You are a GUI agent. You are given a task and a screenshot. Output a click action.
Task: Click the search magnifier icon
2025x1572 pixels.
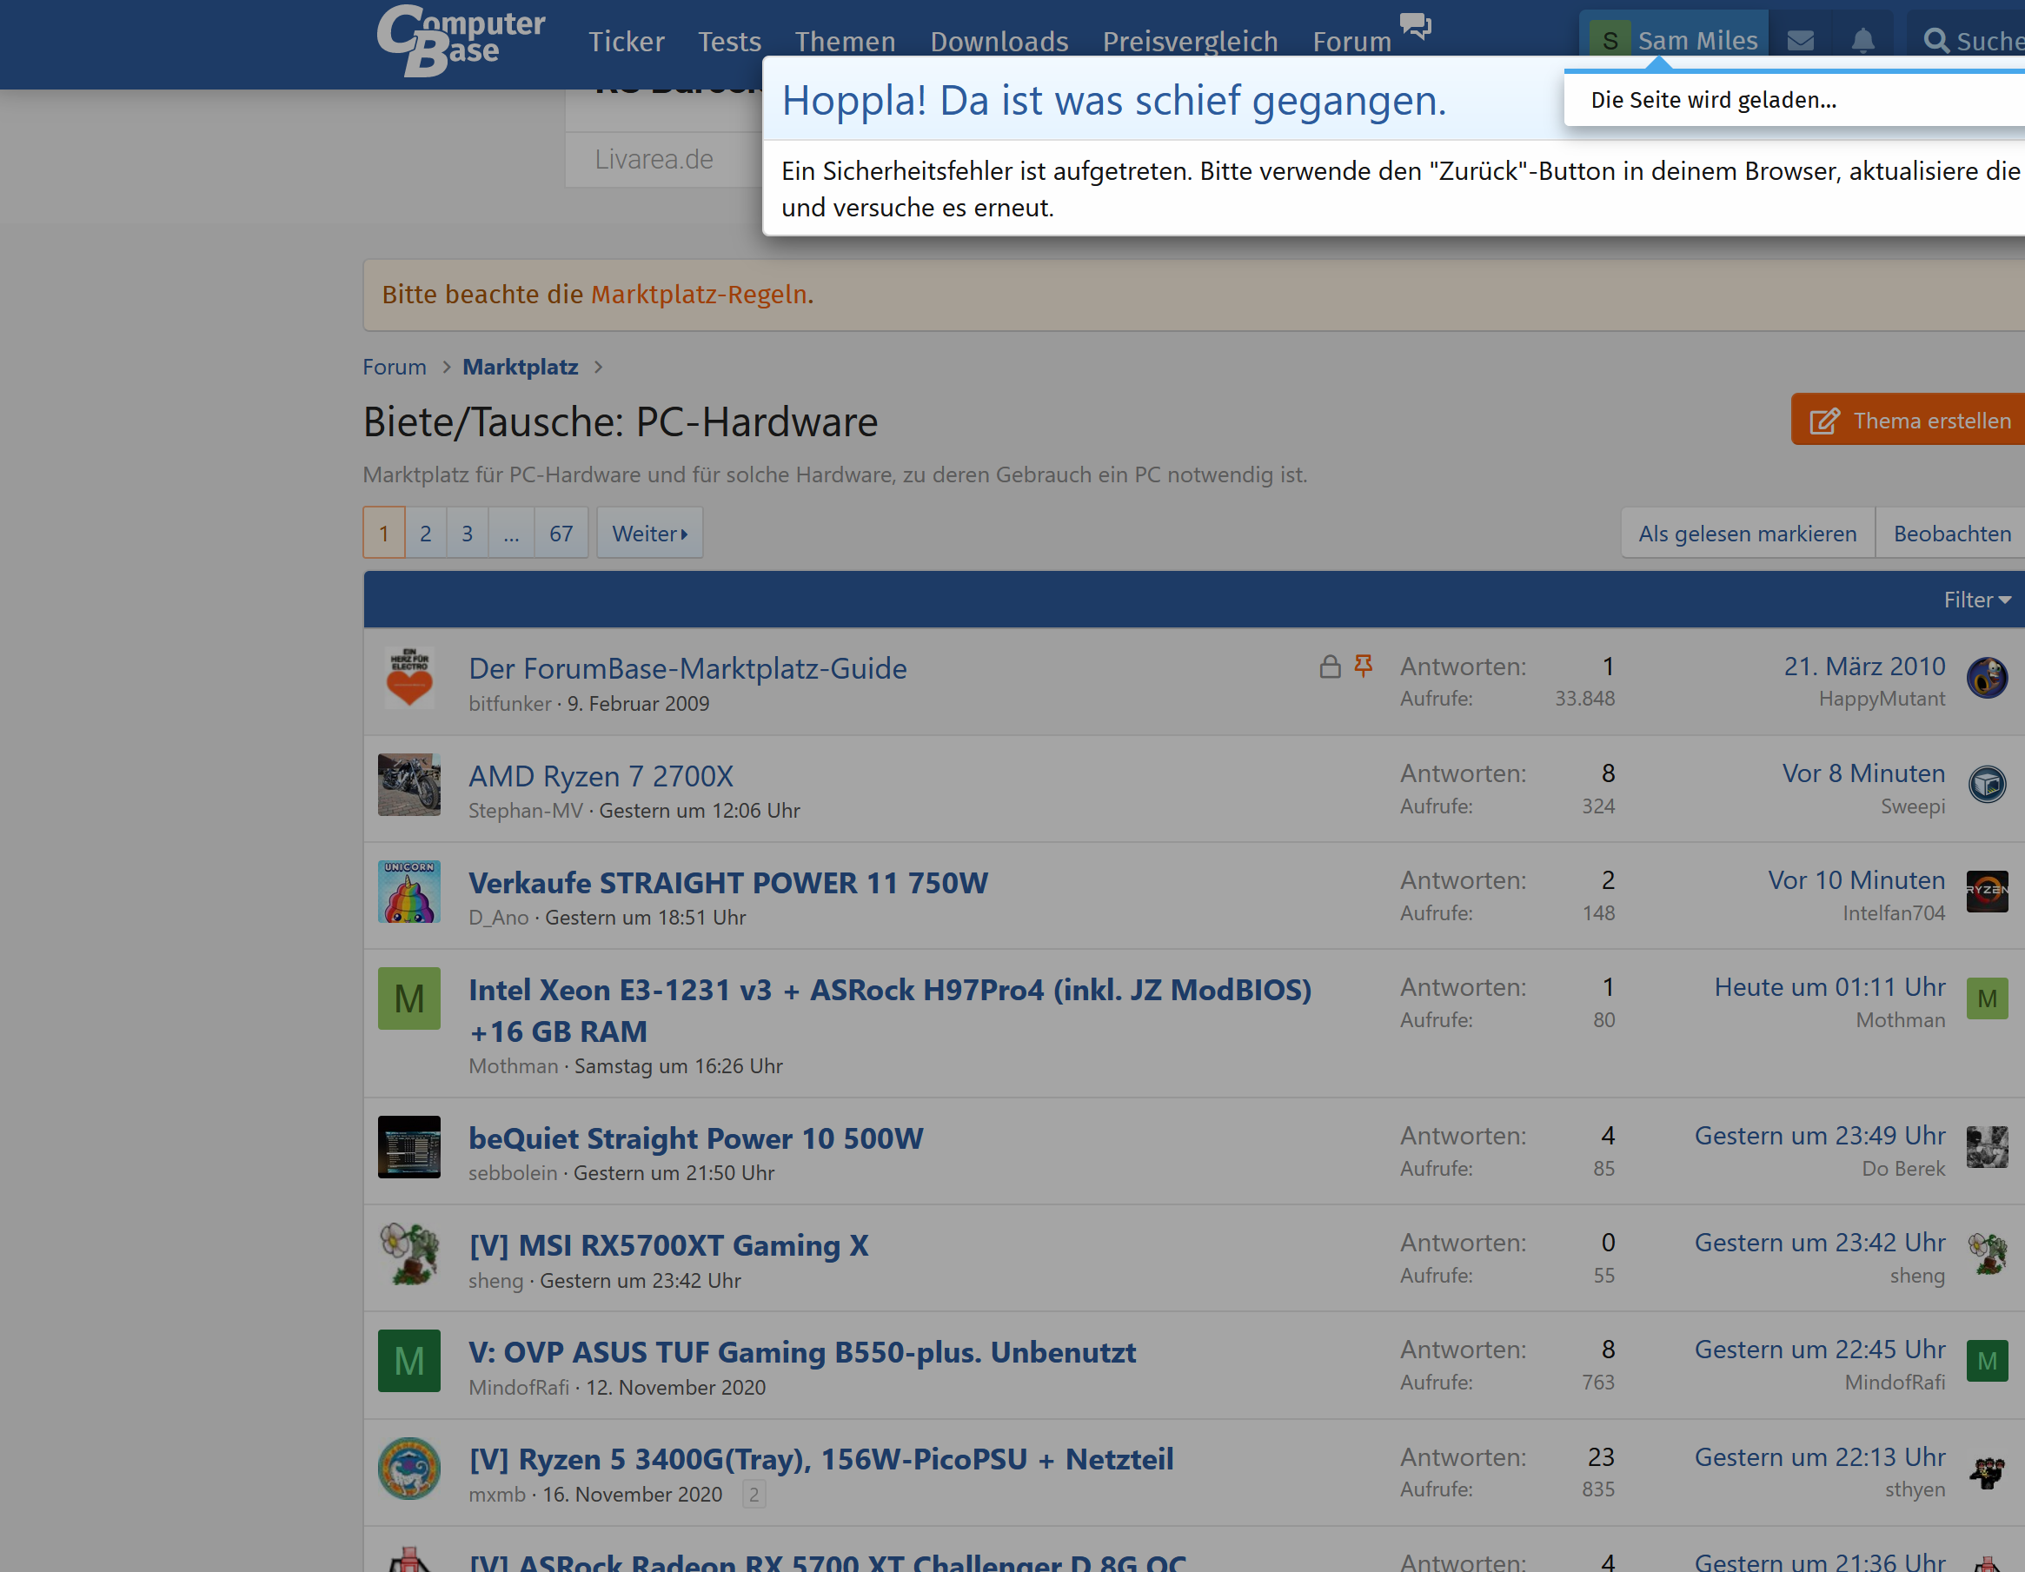pyautogui.click(x=1935, y=41)
